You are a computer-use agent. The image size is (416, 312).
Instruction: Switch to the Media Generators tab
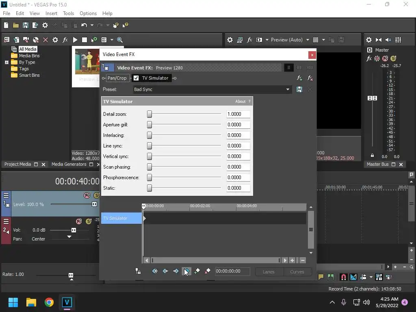click(x=69, y=164)
